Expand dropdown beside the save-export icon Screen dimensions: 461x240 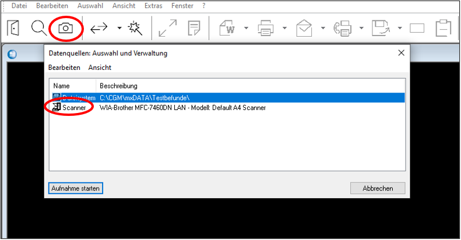tap(400, 28)
